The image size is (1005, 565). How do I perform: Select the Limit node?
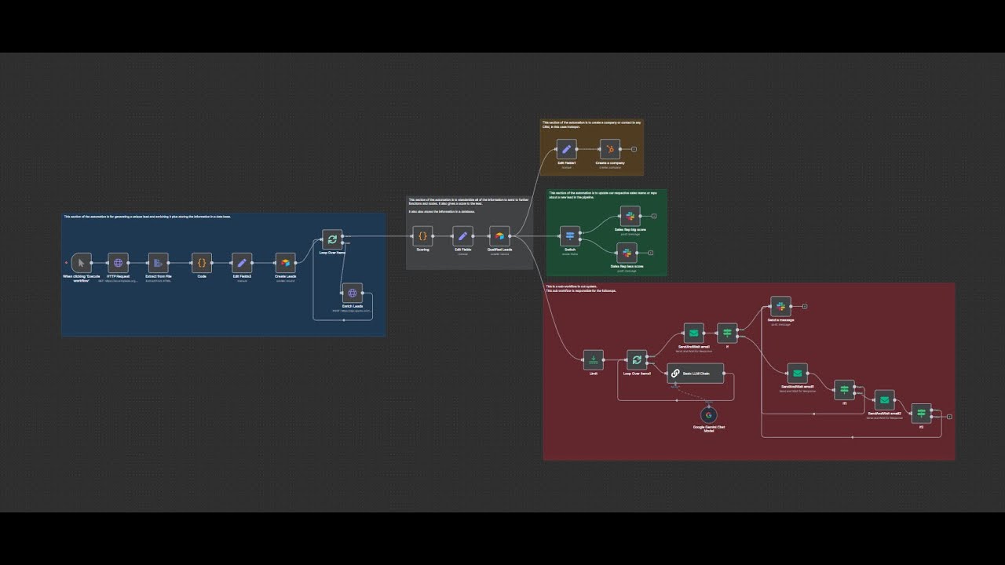594,360
